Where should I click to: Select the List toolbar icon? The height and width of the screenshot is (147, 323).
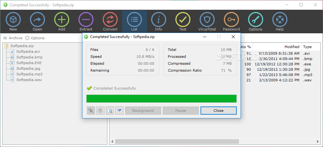click(x=134, y=20)
